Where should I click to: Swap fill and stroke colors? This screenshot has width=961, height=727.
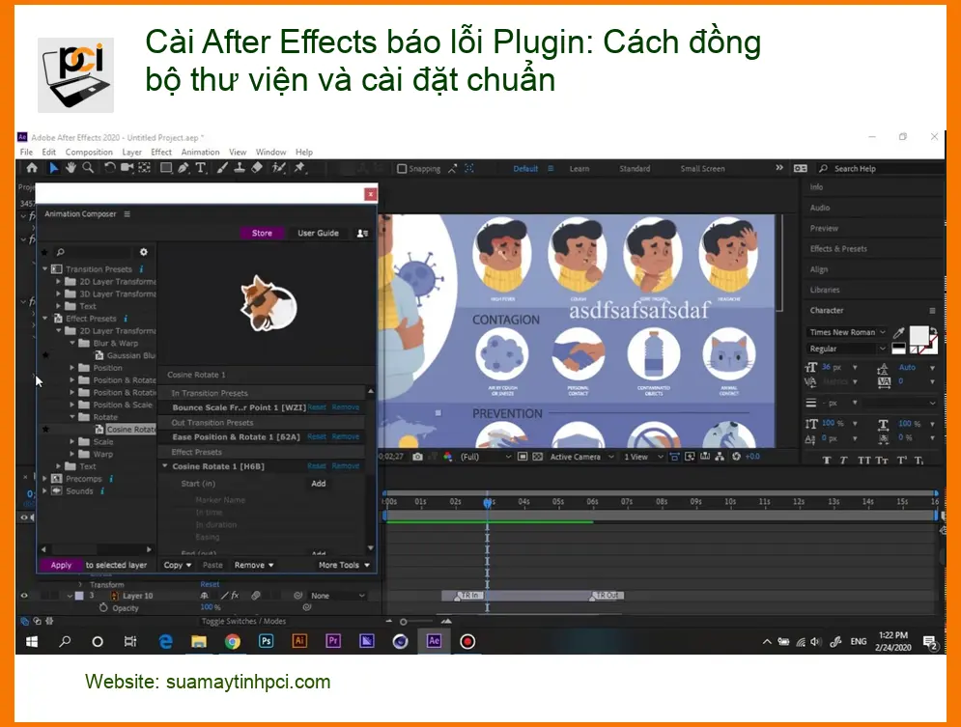point(933,331)
